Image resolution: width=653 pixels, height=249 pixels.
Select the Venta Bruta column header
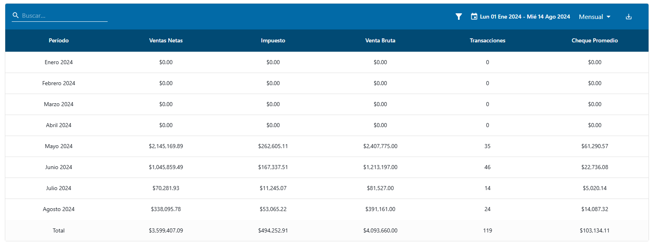pyautogui.click(x=380, y=40)
